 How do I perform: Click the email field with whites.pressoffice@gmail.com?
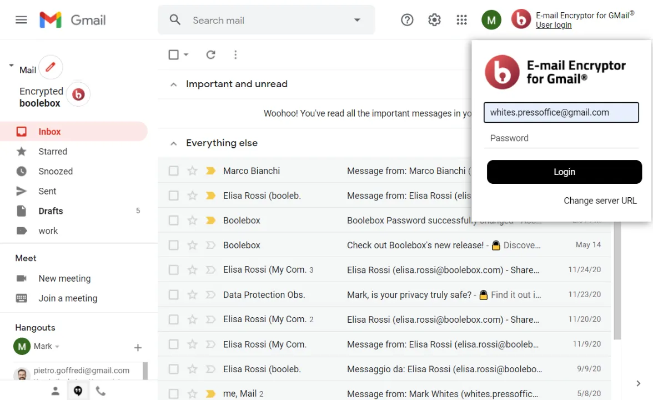pos(561,112)
